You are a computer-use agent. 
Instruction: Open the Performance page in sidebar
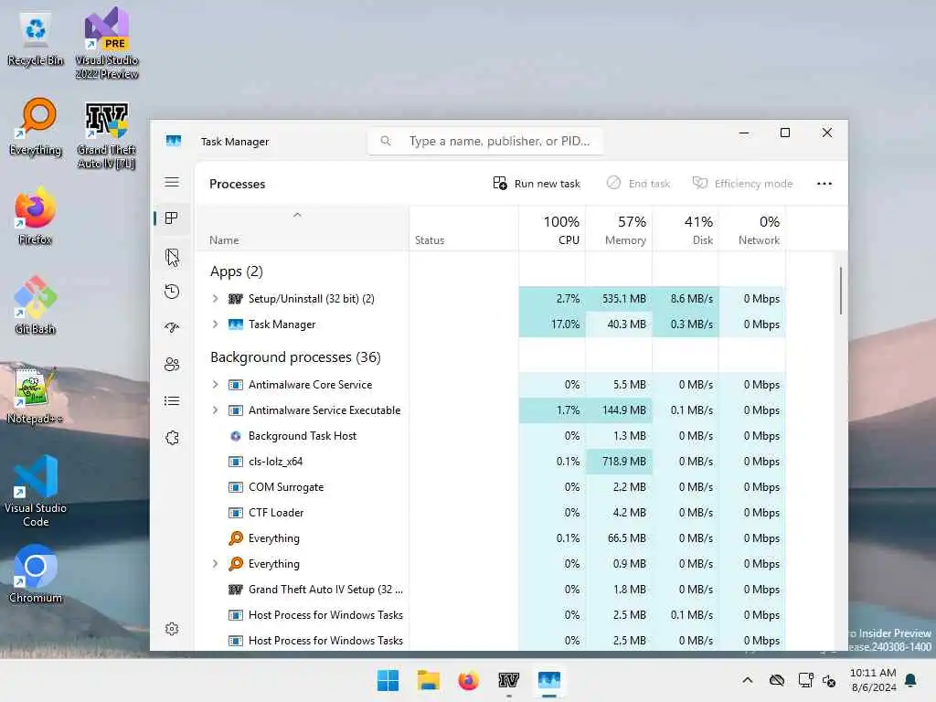[172, 257]
